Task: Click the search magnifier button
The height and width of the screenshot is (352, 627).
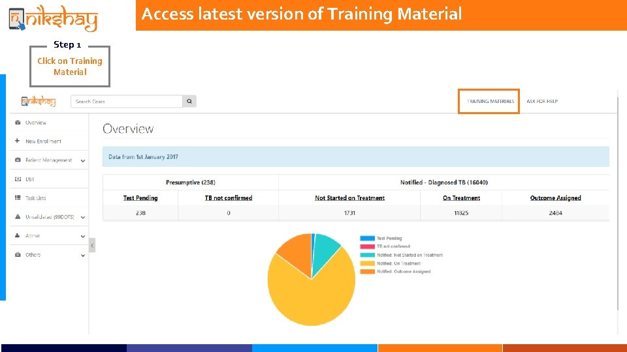Action: tap(189, 102)
